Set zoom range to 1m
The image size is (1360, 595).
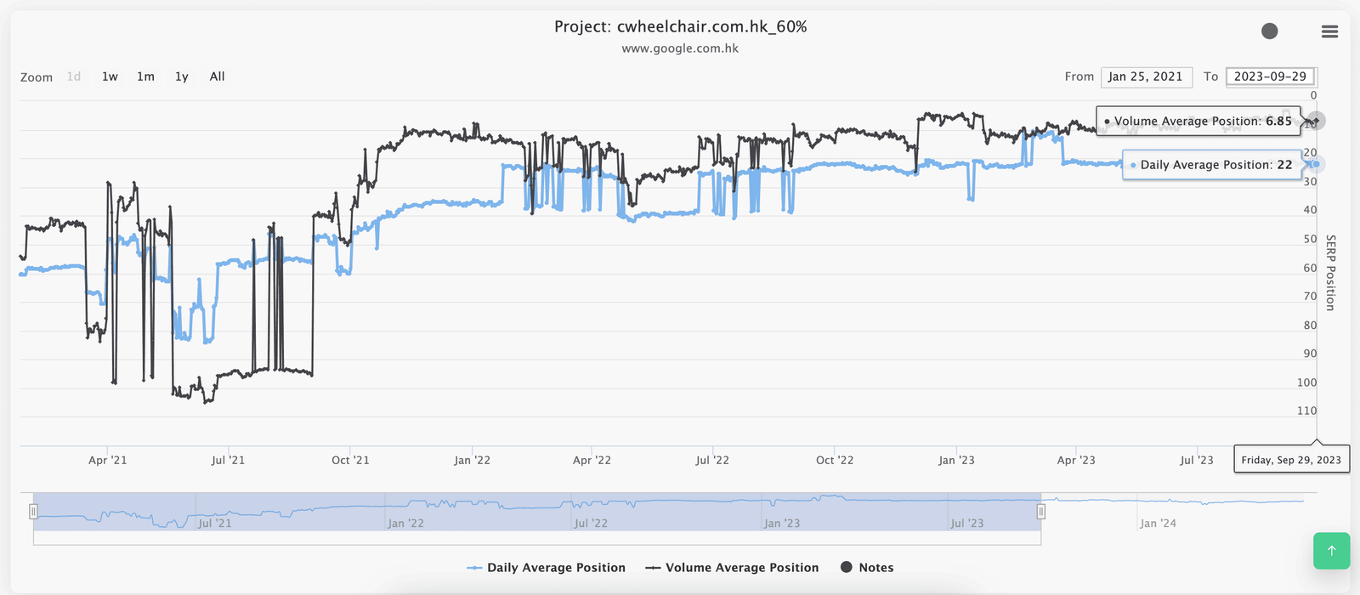(x=145, y=76)
